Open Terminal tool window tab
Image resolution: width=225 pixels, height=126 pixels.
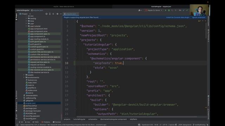coord(57,122)
